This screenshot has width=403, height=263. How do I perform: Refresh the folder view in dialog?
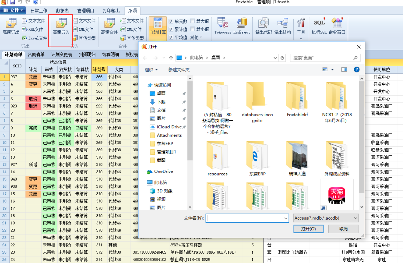(x=282, y=58)
